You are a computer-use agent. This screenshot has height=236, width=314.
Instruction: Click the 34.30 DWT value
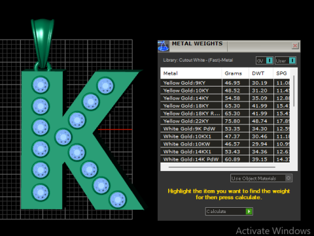[260, 129]
